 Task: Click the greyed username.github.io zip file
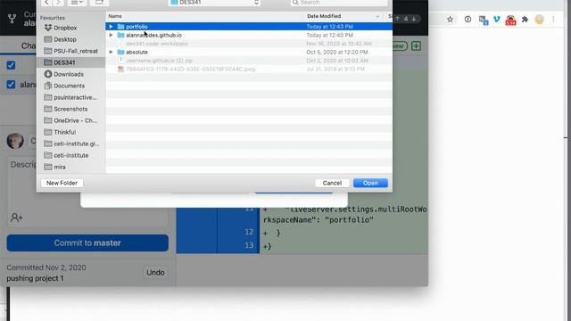tap(159, 61)
